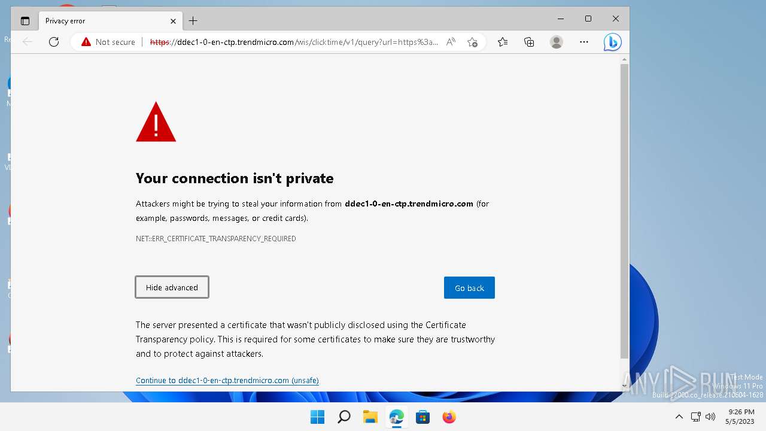Open the Bing chat sidebar

(x=612, y=42)
